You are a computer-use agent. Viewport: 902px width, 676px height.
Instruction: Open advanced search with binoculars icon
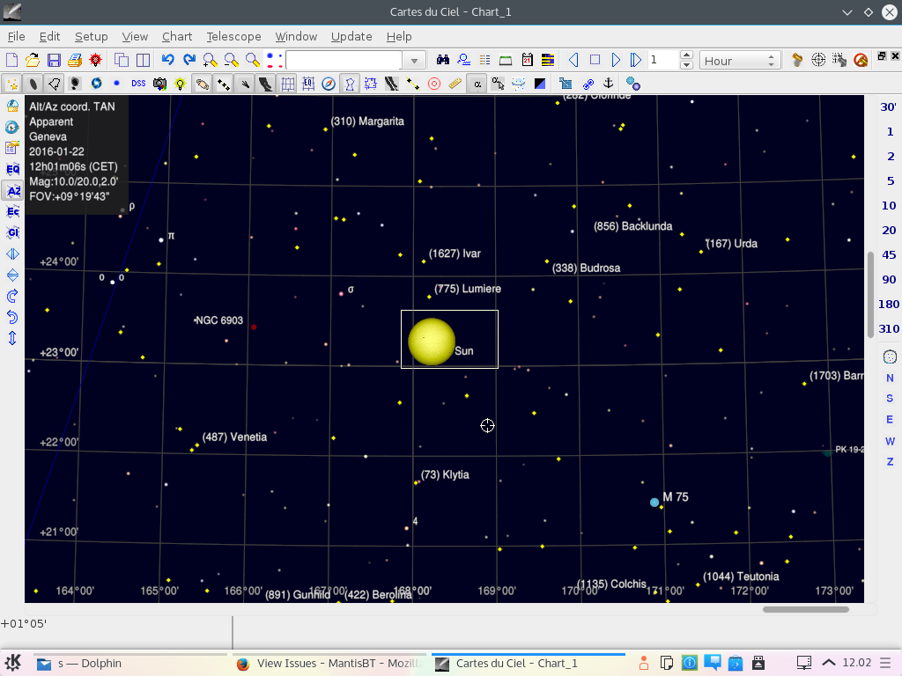point(442,61)
